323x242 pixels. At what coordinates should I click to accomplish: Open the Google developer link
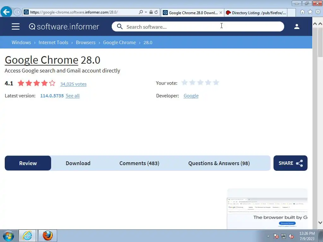pyautogui.click(x=191, y=96)
